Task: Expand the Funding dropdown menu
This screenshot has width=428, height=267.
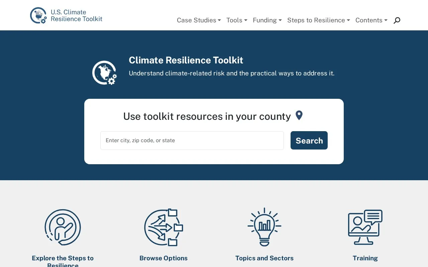Action: 267,20
